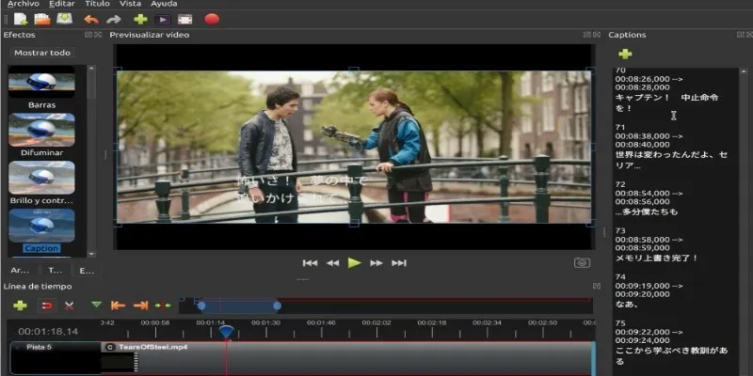Click the 00:01:46 mark on the ruler

click(x=321, y=322)
